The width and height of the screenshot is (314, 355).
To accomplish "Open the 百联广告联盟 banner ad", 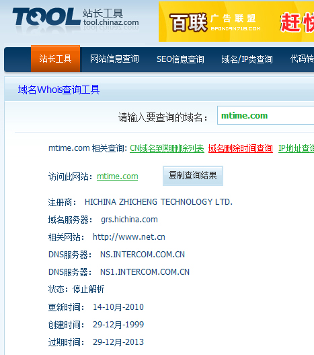I will point(236,22).
